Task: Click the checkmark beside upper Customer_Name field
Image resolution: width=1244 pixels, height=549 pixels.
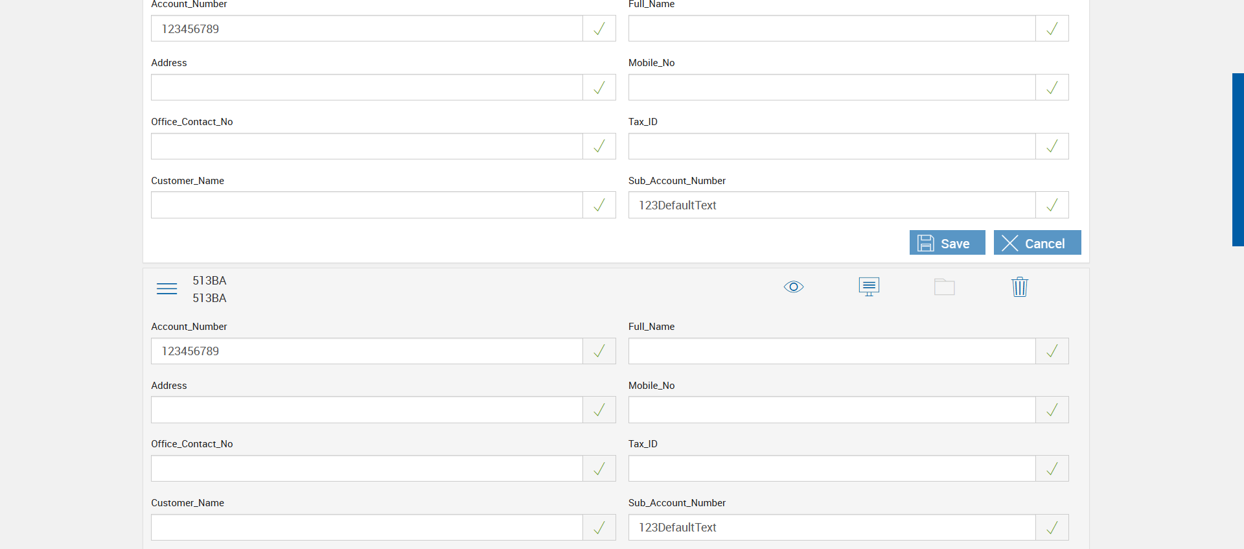Action: [x=599, y=205]
